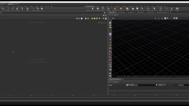The image size is (189, 106).
Task: Open the Motion FX View tab dropdown arrow
Action: pyautogui.click(x=155, y=12)
